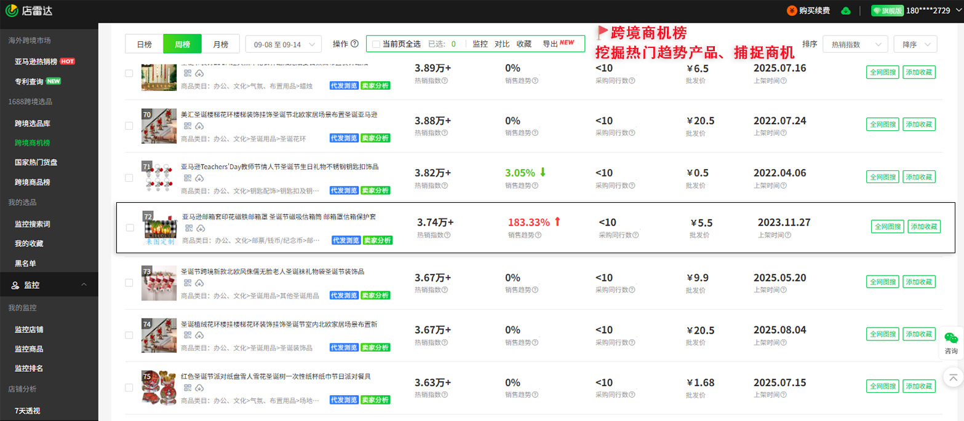
Task: Click the green cloud download icon in header
Action: 846,10
